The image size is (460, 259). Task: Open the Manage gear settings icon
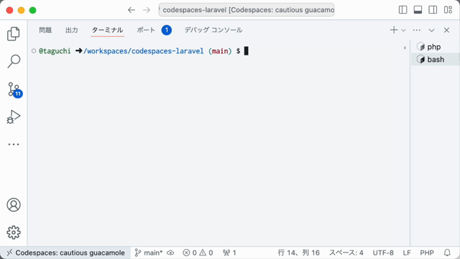[14, 232]
